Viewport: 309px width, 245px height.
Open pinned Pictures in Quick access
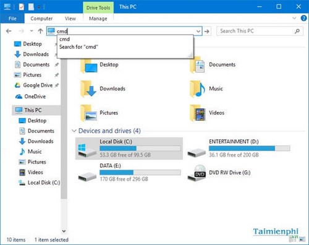point(32,75)
